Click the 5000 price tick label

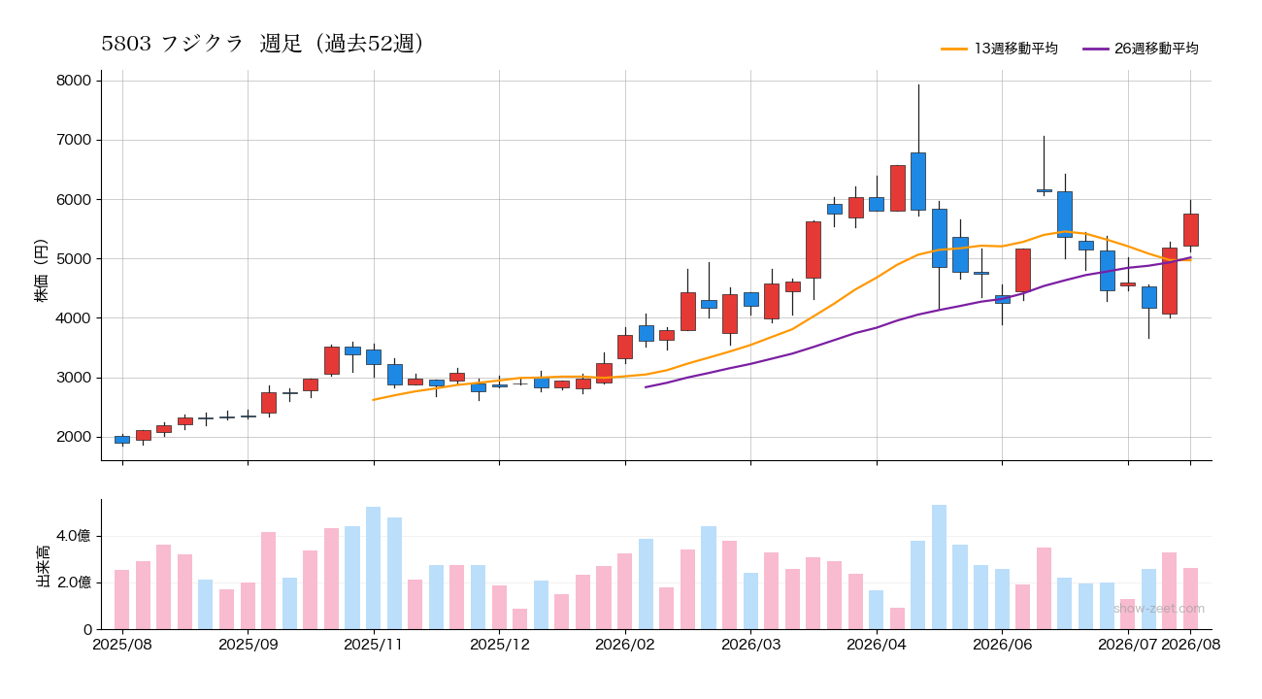[74, 259]
